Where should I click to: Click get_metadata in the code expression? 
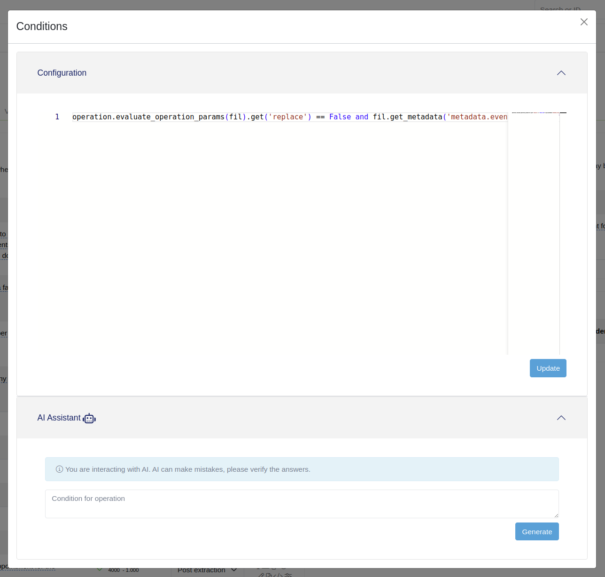click(x=416, y=117)
